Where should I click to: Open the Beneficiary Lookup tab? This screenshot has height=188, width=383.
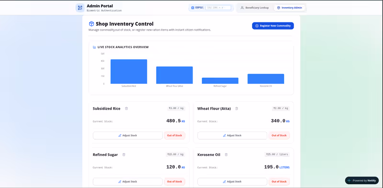pyautogui.click(x=255, y=8)
